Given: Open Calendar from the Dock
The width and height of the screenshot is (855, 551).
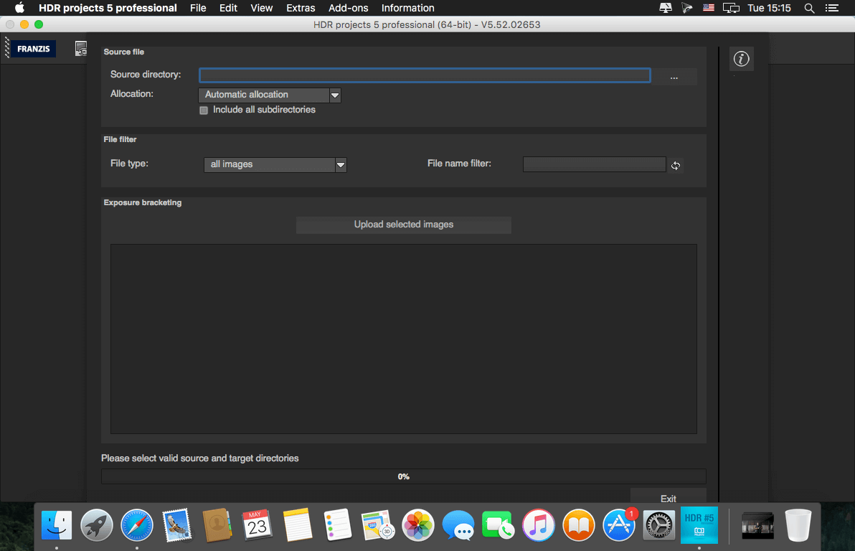Looking at the screenshot, I should (258, 525).
